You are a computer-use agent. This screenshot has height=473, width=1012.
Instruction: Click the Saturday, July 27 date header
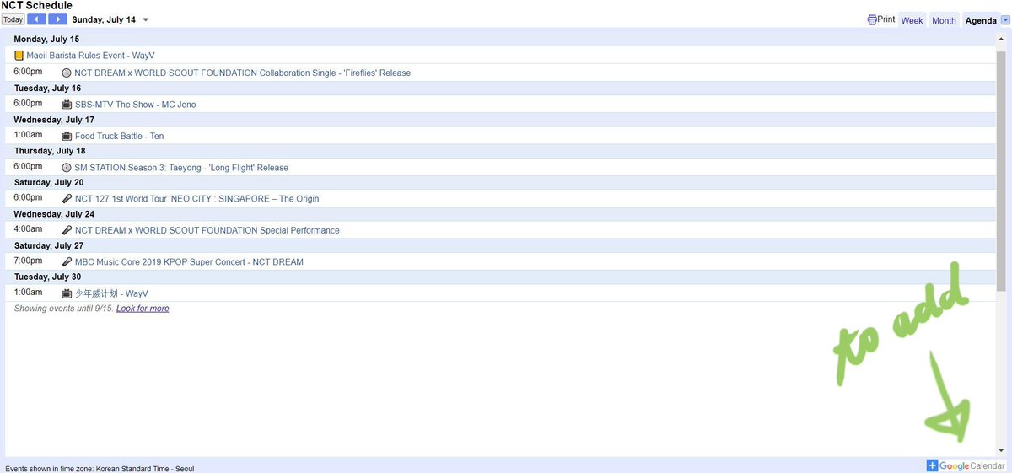point(49,245)
